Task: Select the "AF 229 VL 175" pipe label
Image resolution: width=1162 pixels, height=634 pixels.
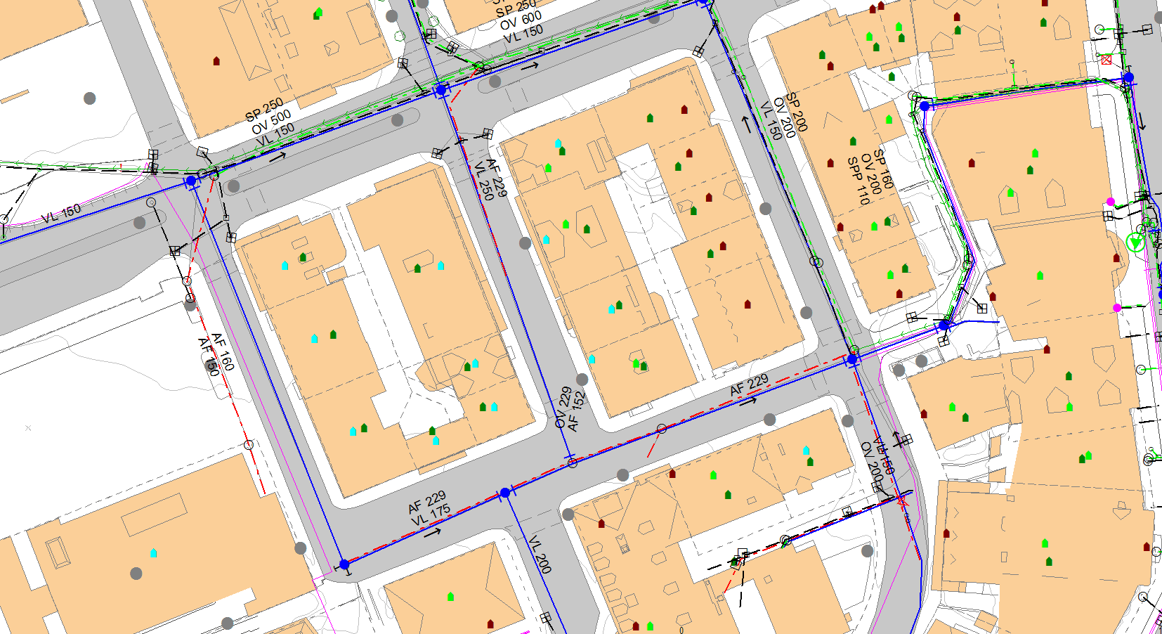Action: tap(429, 508)
